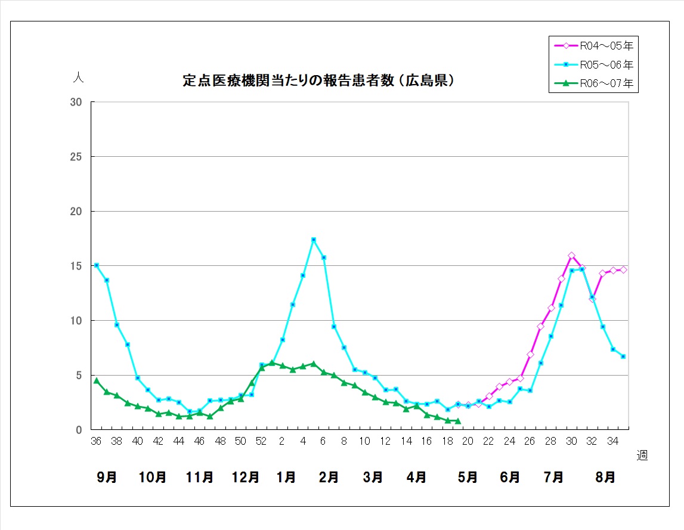Screen dimensions: 684x530
Task: Click week label 42 on x-axis
Action: 158,441
